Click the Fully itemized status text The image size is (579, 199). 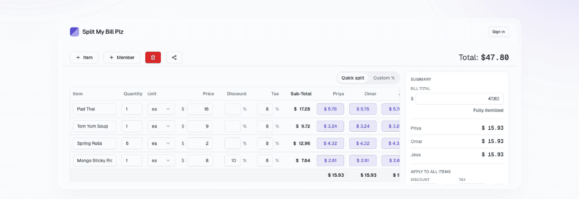(488, 110)
